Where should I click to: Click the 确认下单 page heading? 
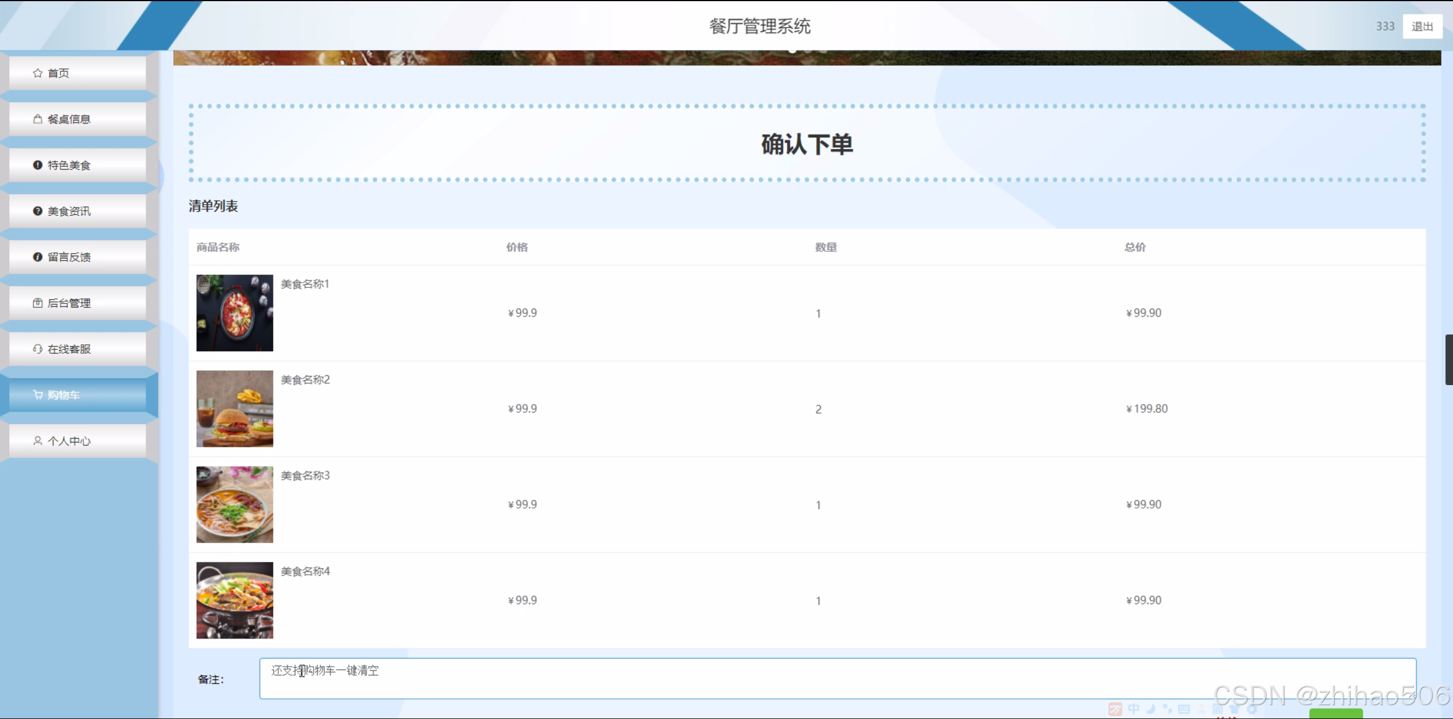pos(807,144)
